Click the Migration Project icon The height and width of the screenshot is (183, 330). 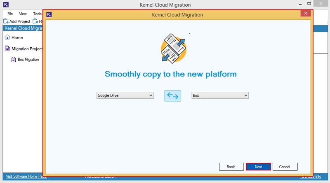pyautogui.click(x=7, y=49)
